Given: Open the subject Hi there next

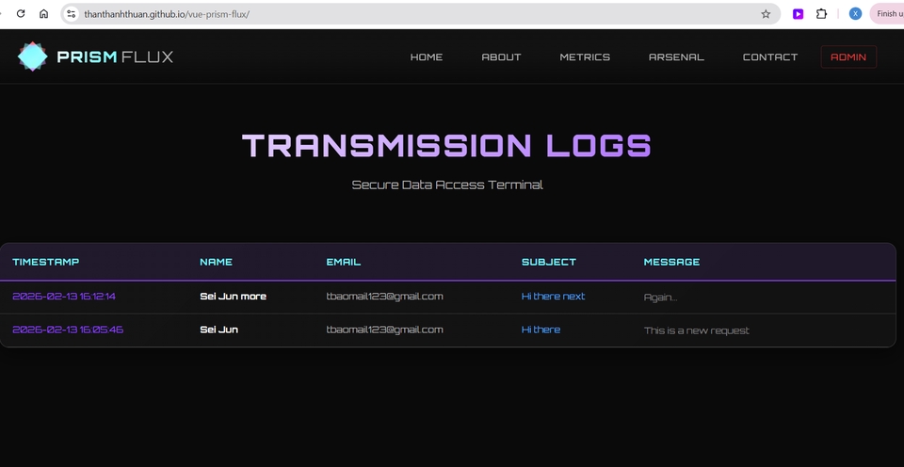Looking at the screenshot, I should (x=553, y=297).
